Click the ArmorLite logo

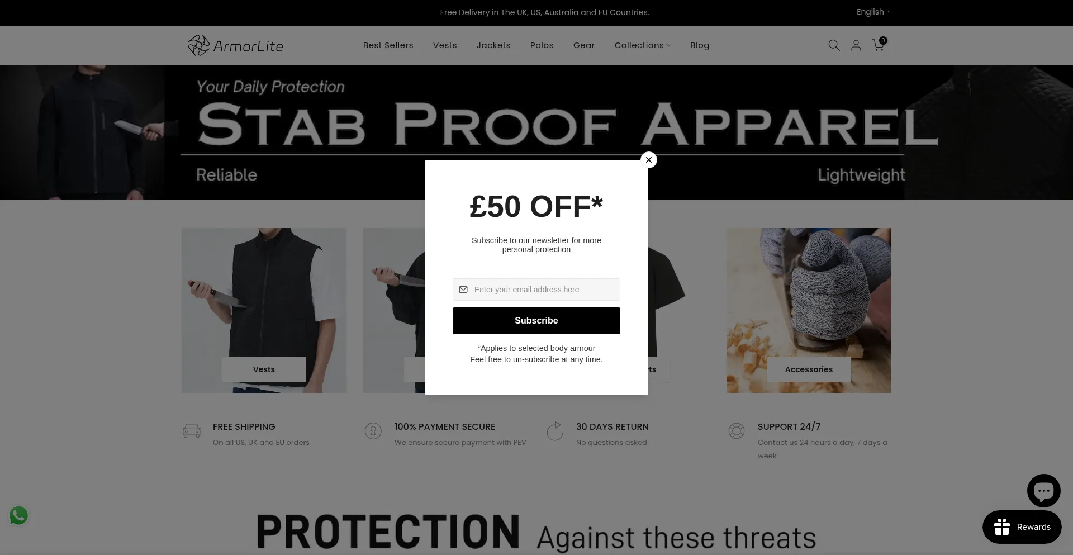click(236, 45)
